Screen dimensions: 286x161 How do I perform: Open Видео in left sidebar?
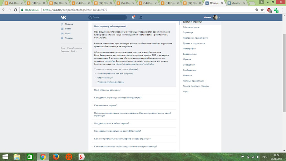(x=68, y=29)
